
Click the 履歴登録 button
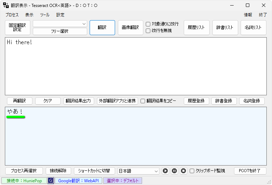click(x=196, y=101)
